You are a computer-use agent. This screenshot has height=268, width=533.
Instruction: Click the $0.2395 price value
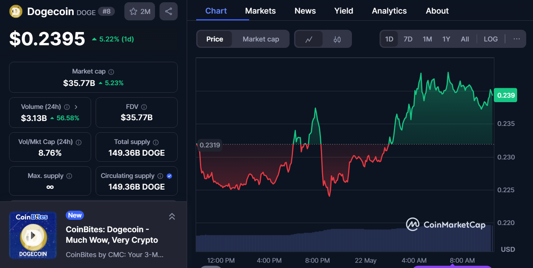click(x=47, y=39)
